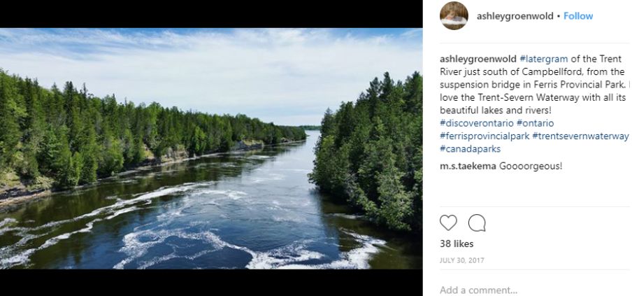
Task: Click the comment speech bubble icon
Action: coord(477,223)
